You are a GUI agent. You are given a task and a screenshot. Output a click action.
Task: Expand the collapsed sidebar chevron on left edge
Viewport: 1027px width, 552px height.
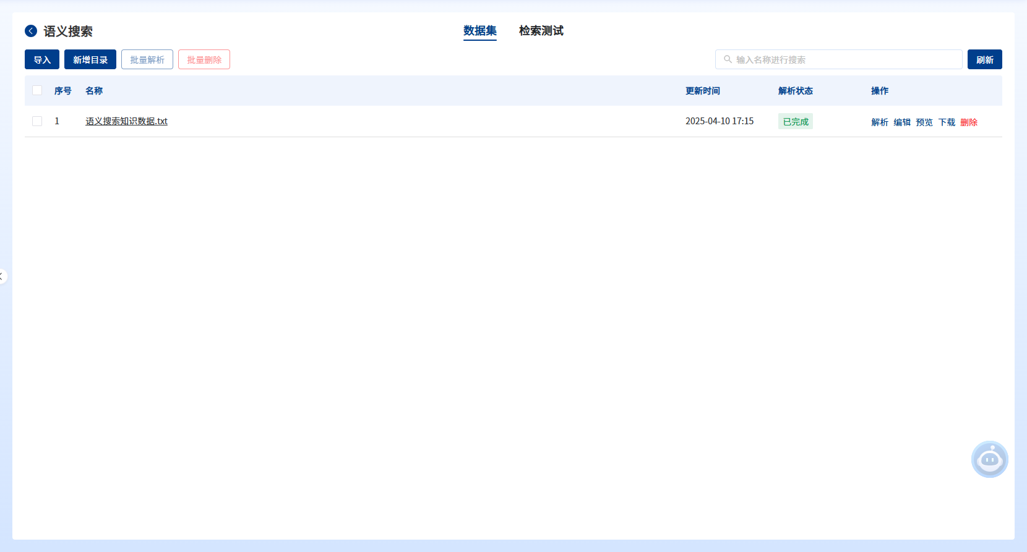click(2, 276)
